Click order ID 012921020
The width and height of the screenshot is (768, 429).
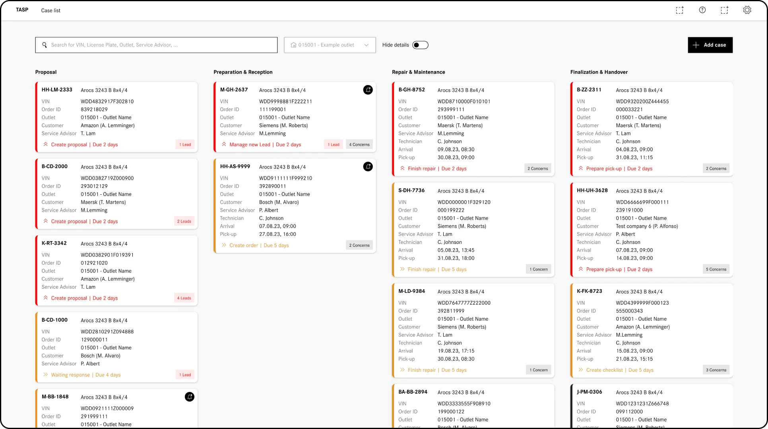[94, 263]
